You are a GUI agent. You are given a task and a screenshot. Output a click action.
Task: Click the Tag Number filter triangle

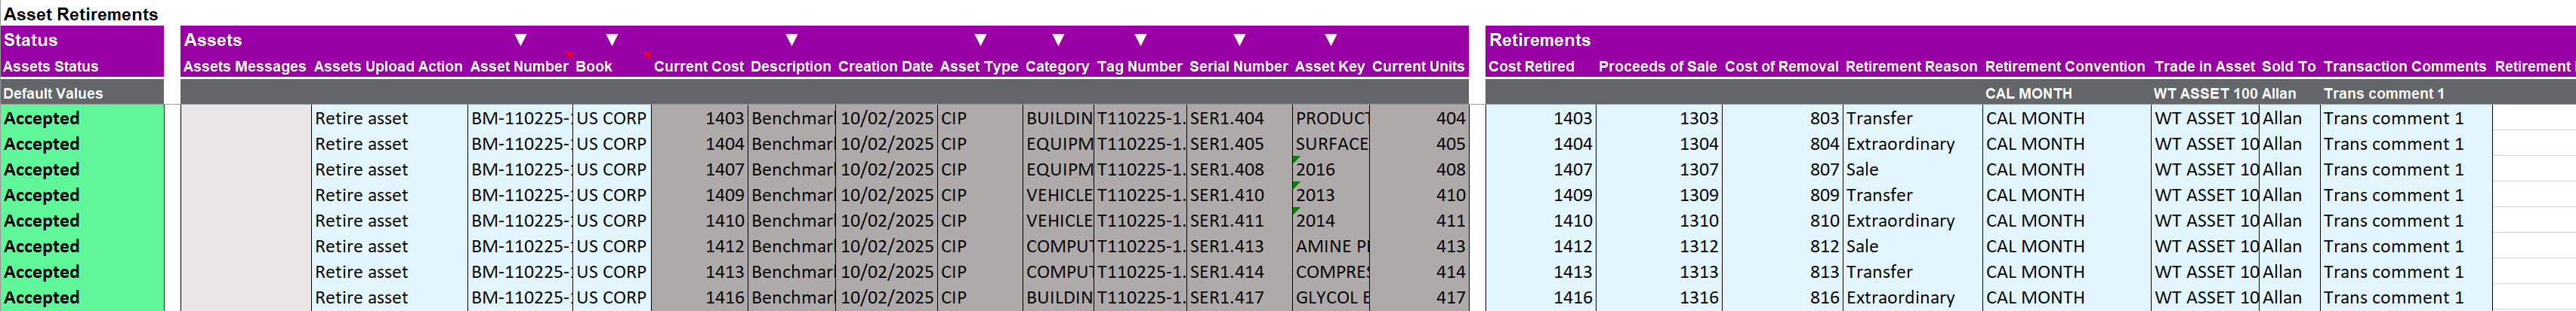(x=1140, y=40)
